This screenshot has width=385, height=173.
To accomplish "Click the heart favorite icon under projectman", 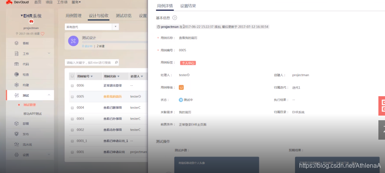I will click(x=42, y=34).
